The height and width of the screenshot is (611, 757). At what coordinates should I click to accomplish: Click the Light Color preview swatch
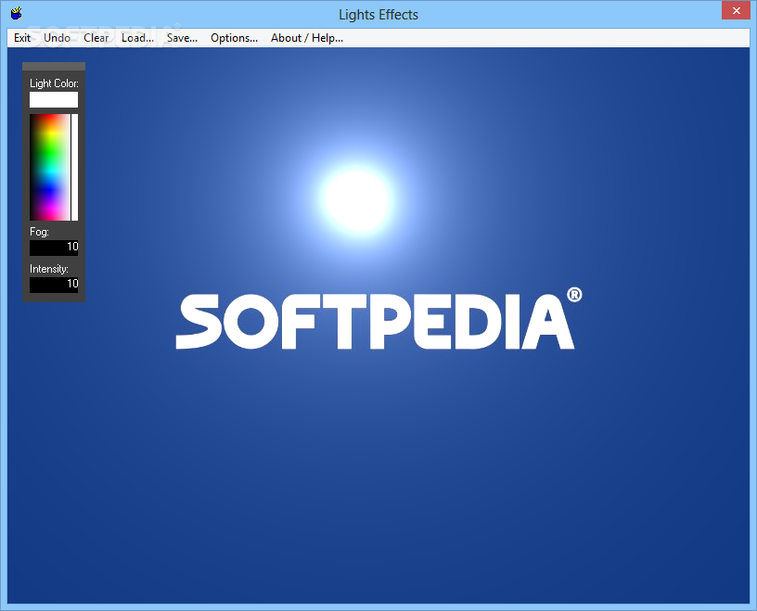pos(54,100)
